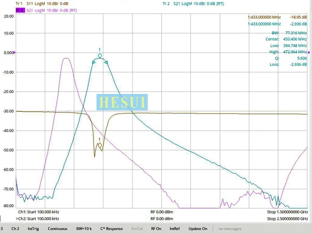Click the -30.00 Y-axis scale label
The image size is (312, 234).
point(8,111)
